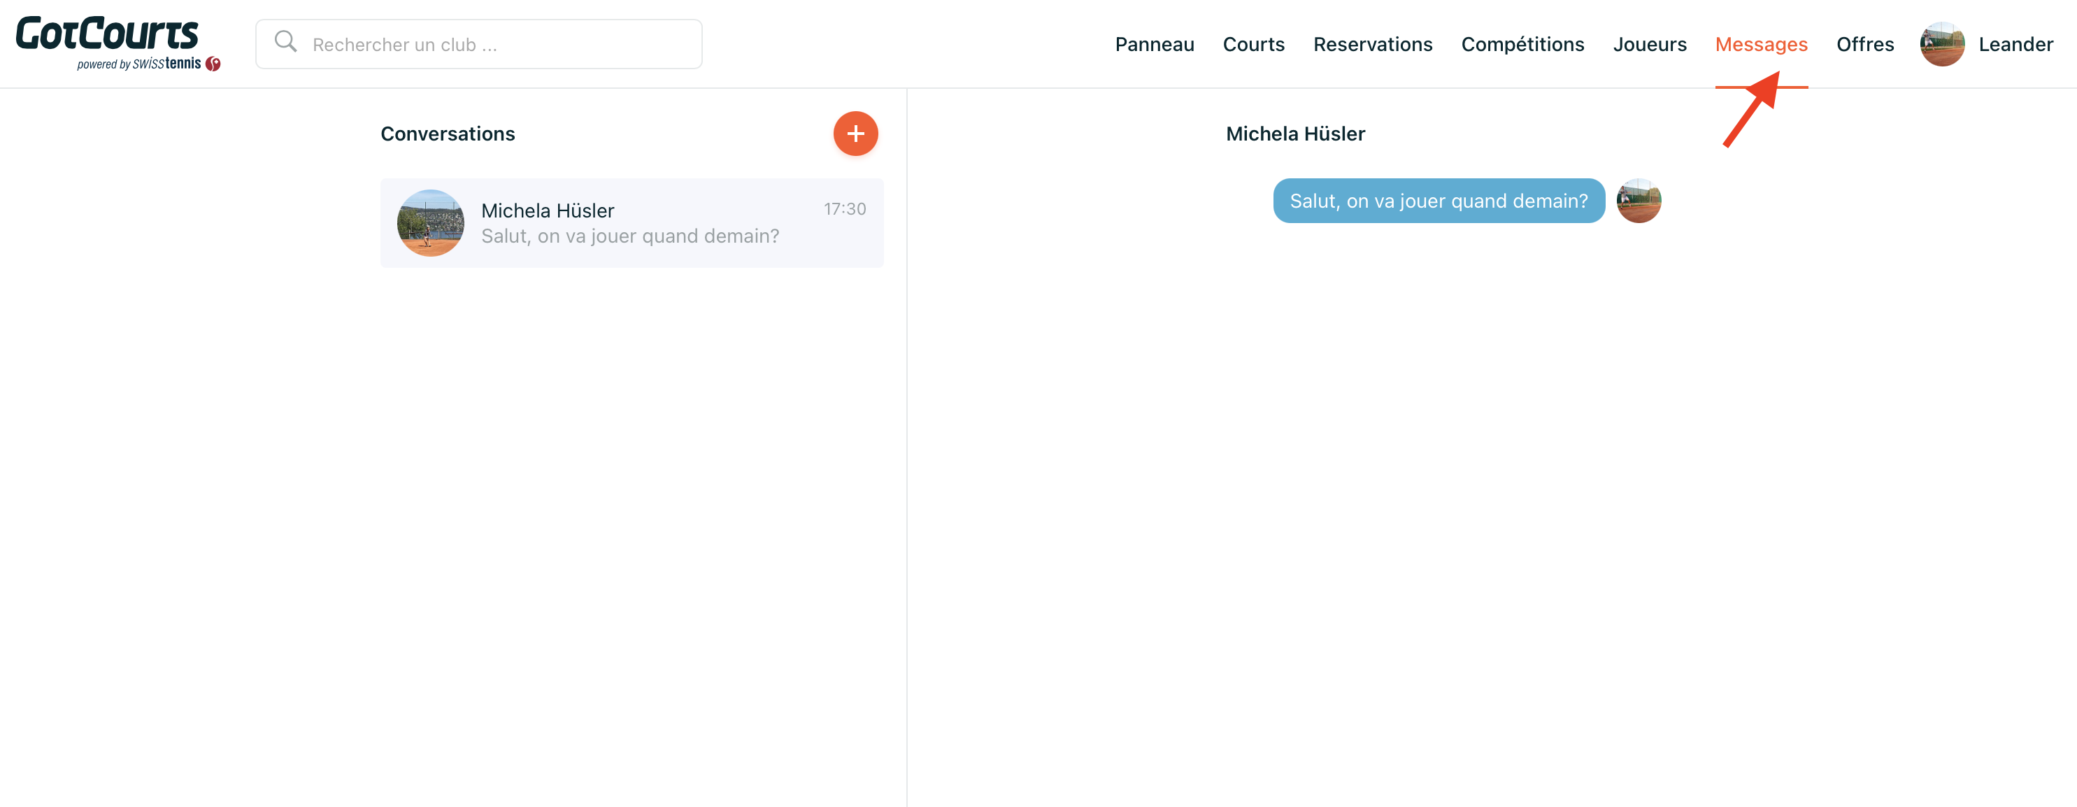Open the Joueurs page
The height and width of the screenshot is (807, 2077).
[1649, 44]
